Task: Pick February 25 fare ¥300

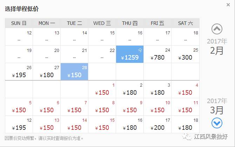Action: [185, 54]
